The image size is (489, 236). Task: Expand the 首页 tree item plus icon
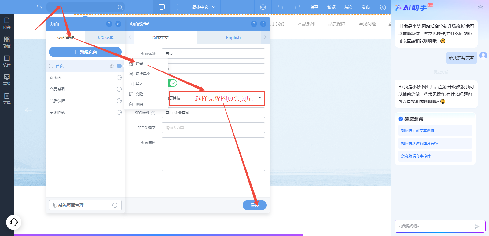coord(51,66)
